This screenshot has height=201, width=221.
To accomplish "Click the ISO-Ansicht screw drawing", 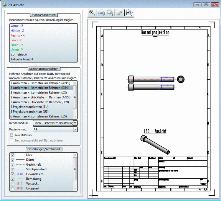I will 155,144.
